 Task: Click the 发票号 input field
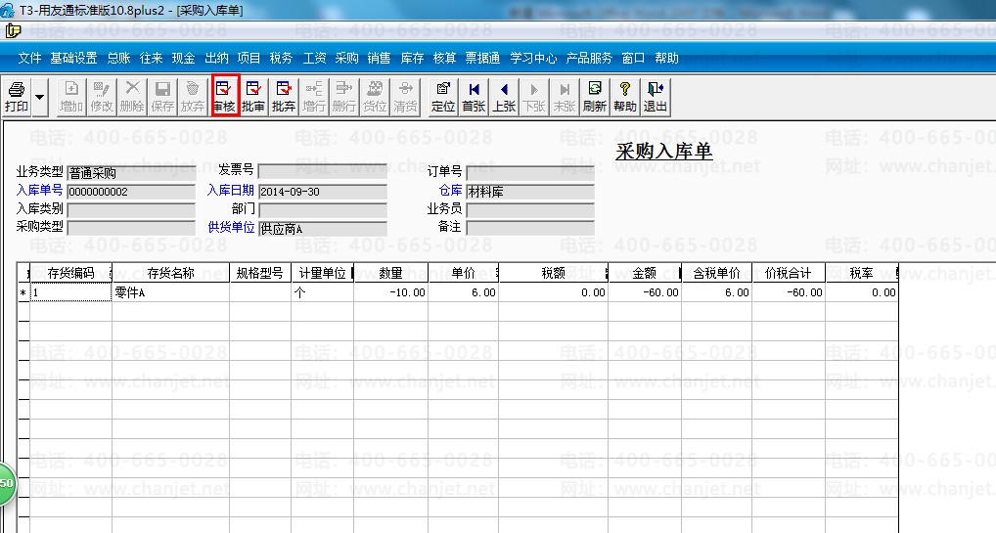(x=323, y=171)
